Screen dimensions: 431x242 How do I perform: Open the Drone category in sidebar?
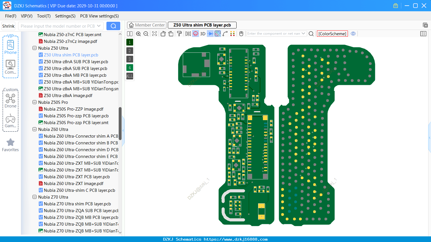(x=10, y=101)
